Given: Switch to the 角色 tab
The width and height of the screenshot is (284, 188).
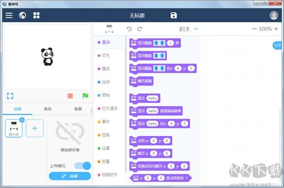Looking at the screenshot, I should 48,109.
